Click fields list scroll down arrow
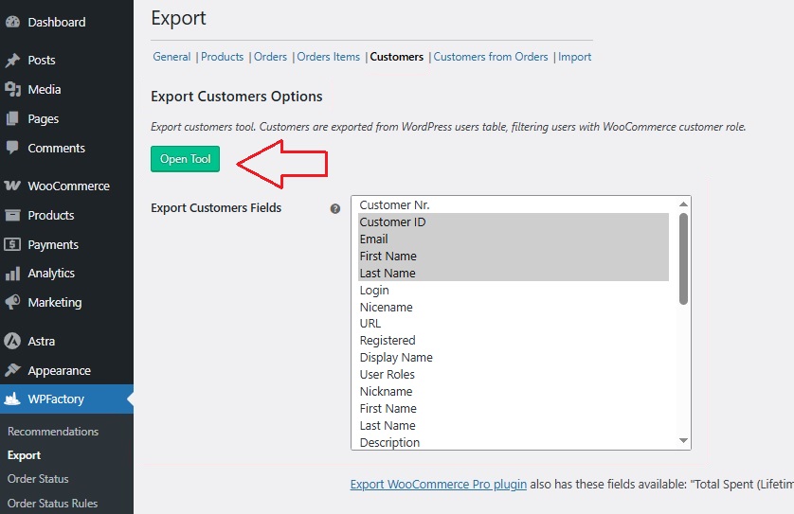 click(683, 441)
